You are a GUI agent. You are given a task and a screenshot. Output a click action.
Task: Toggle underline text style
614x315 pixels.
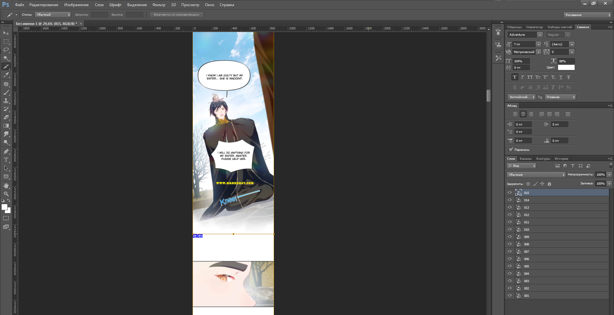tap(561, 77)
